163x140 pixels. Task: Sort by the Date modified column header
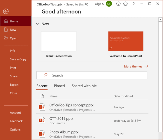[x=123, y=96]
